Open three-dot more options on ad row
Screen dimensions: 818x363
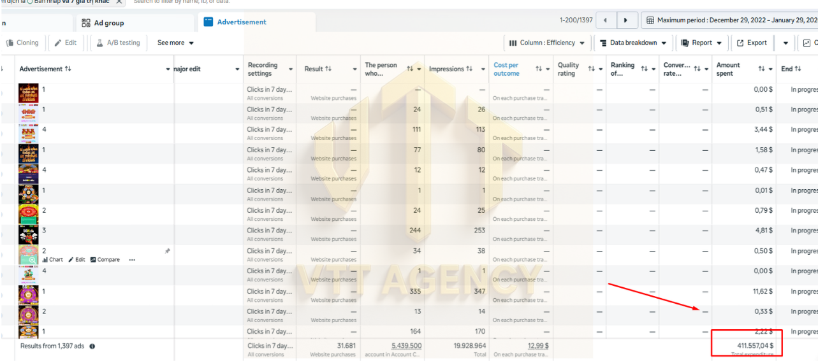[x=132, y=260]
